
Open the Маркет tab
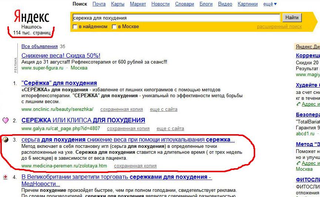[138, 4]
